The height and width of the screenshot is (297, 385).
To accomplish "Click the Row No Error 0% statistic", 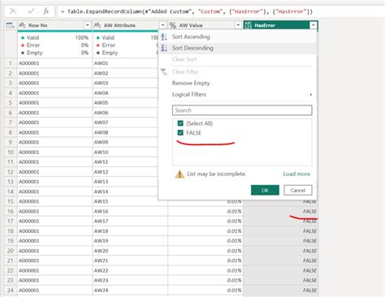I will tap(55, 45).
